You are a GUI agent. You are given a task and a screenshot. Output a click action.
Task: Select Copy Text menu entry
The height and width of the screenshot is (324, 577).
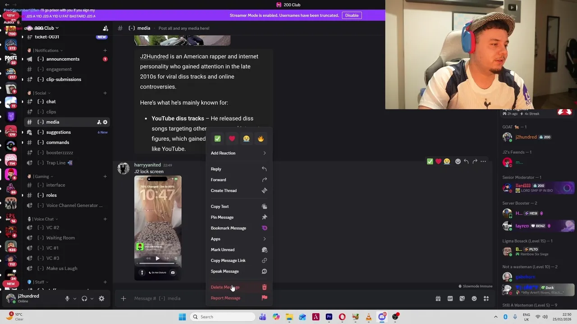[x=239, y=207]
